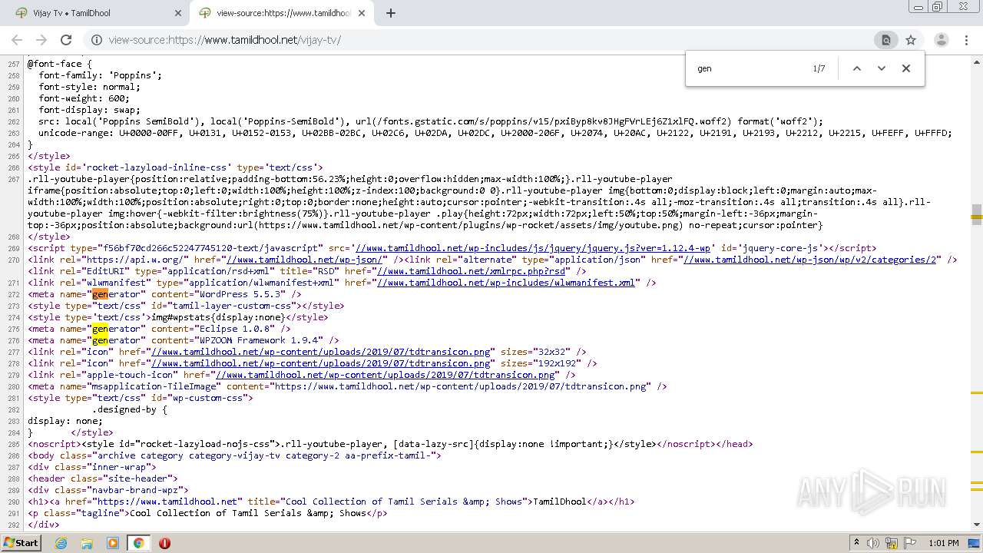983x553 pixels.
Task: Open File Explorer from taskbar
Action: pos(87,543)
